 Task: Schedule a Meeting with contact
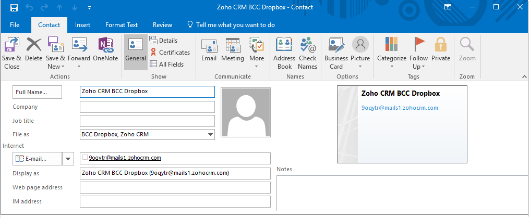233,50
